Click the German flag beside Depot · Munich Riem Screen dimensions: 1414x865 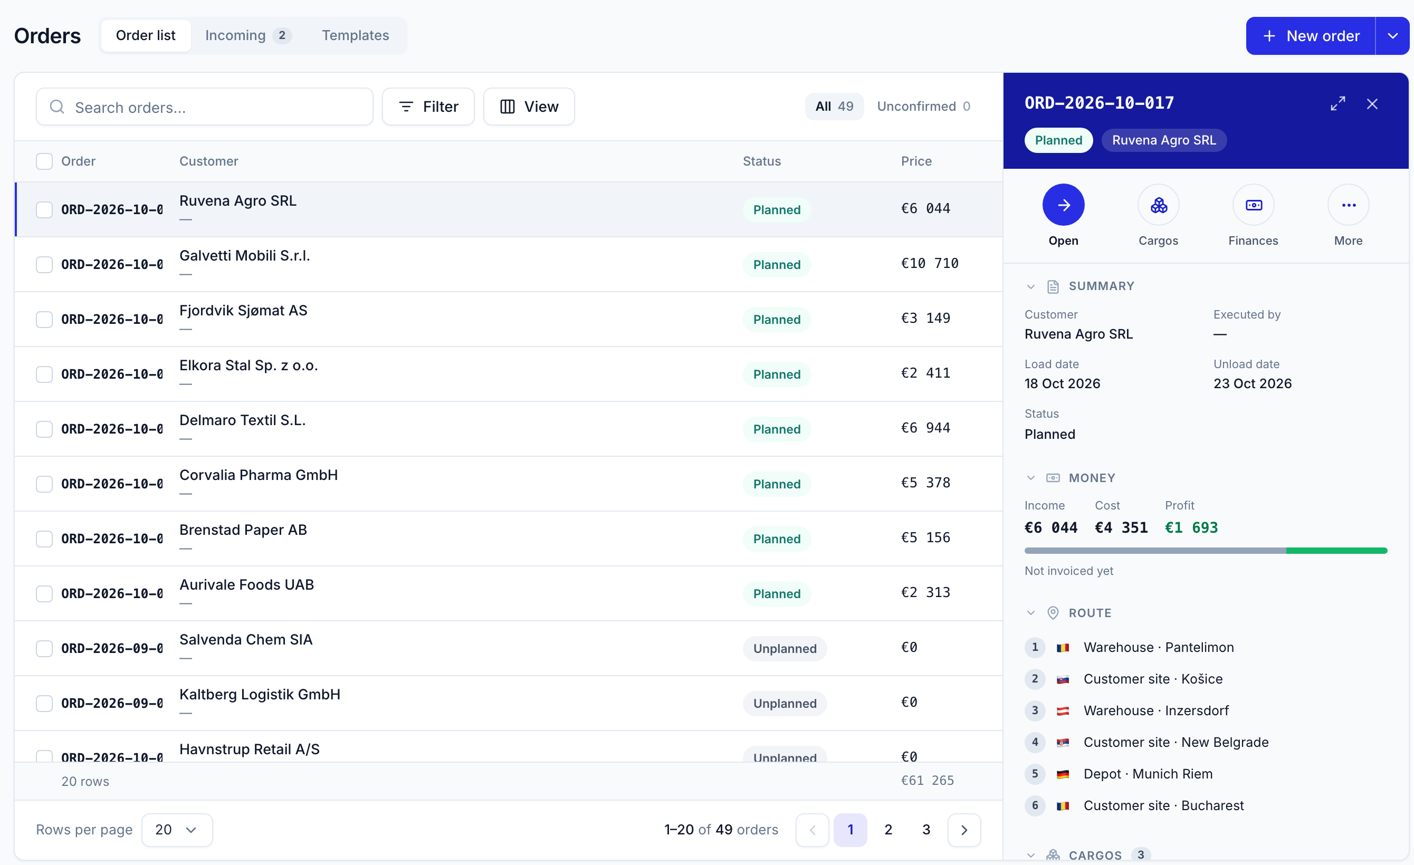click(x=1063, y=774)
